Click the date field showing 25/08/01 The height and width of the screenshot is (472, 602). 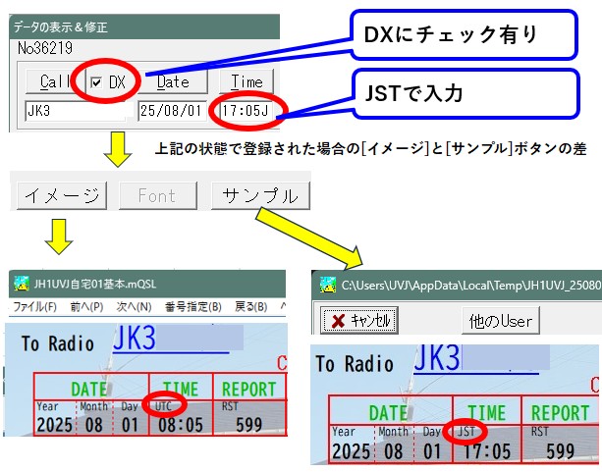[x=173, y=111]
